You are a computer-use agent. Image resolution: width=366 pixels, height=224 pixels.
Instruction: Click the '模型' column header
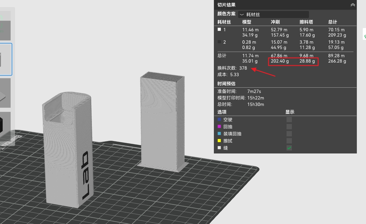pyautogui.click(x=247, y=22)
